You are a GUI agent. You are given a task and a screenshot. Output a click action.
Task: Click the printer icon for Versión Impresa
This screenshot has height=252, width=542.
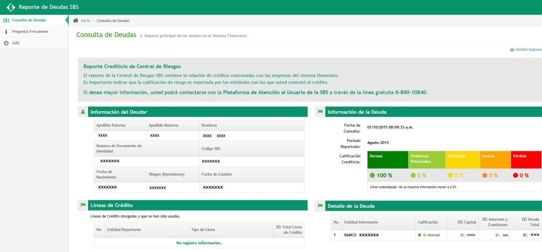point(512,50)
